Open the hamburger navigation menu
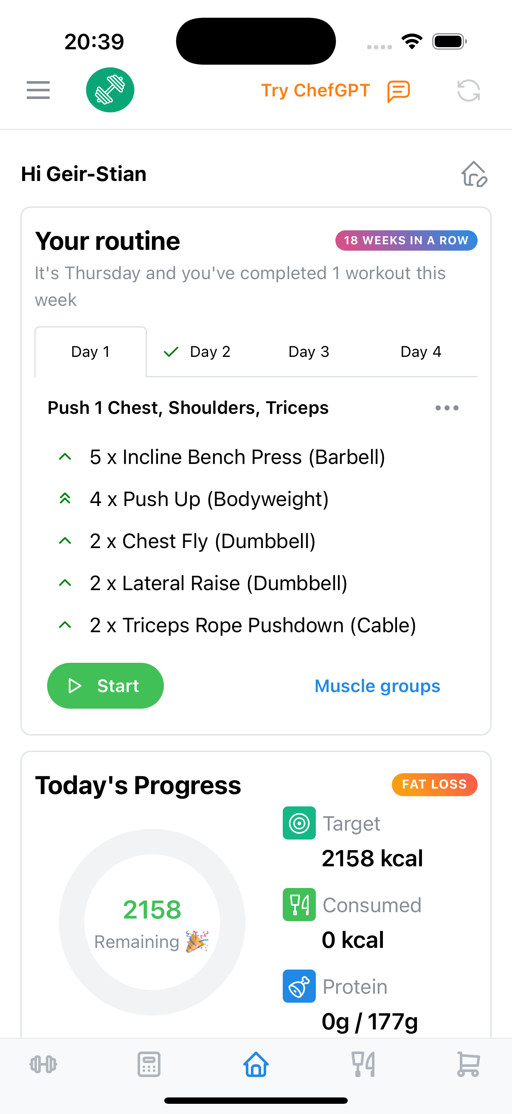Image resolution: width=512 pixels, height=1114 pixels. point(38,90)
